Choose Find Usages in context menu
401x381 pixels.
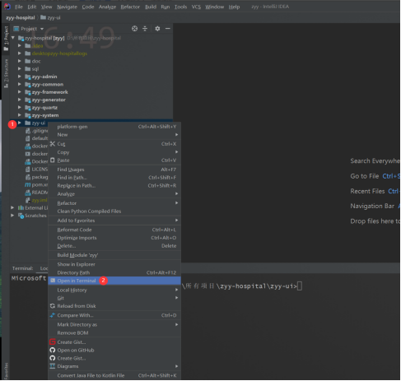coord(114,170)
